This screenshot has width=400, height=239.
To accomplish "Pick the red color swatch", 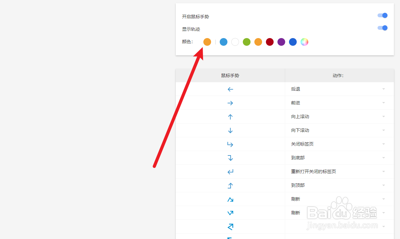I will pos(270,42).
